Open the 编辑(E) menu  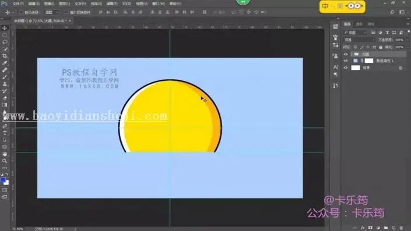(x=34, y=3)
